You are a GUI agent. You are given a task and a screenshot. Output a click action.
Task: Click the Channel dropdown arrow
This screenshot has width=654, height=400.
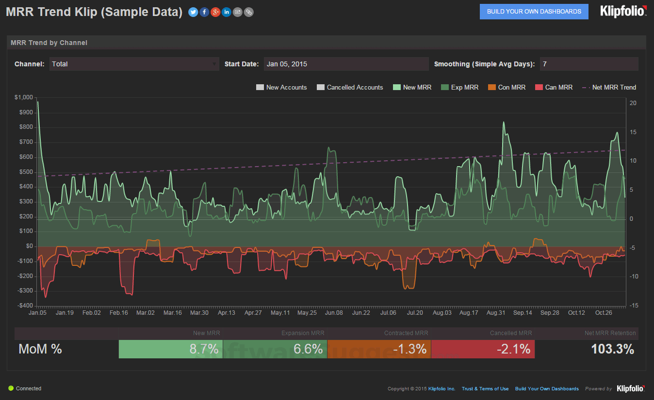tap(214, 64)
